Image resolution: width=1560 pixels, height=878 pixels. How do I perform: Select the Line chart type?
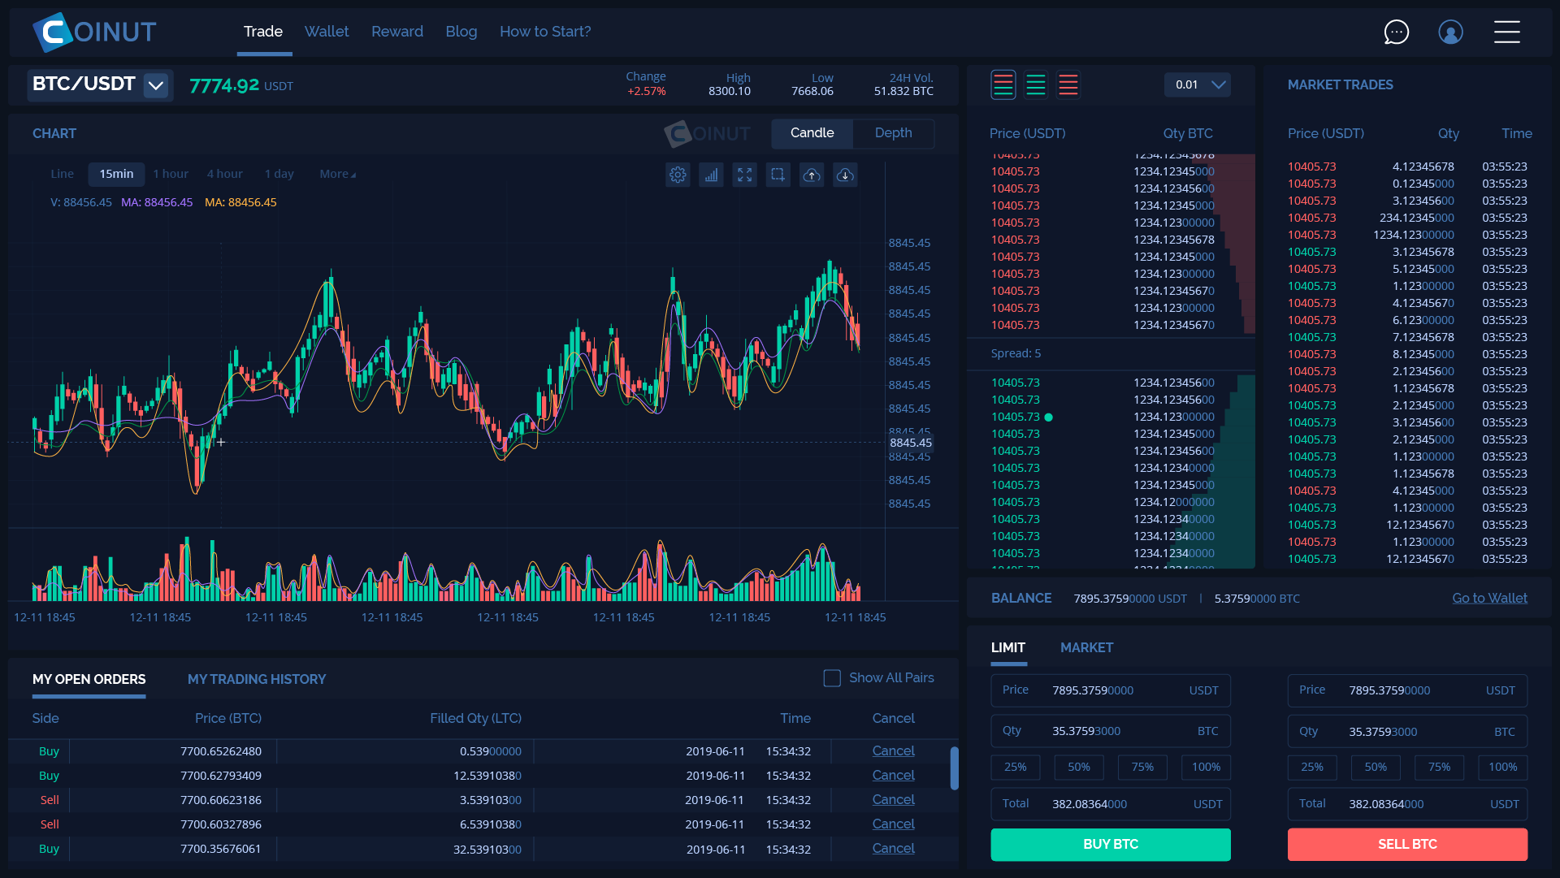[x=62, y=174]
